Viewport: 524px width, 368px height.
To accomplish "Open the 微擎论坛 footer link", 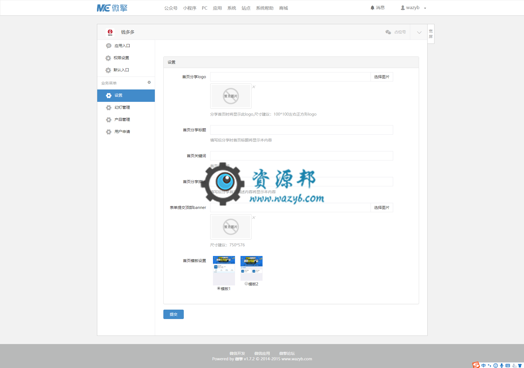I will pyautogui.click(x=287, y=353).
